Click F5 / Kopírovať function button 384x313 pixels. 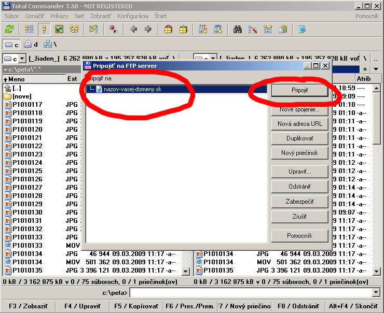[136, 306]
